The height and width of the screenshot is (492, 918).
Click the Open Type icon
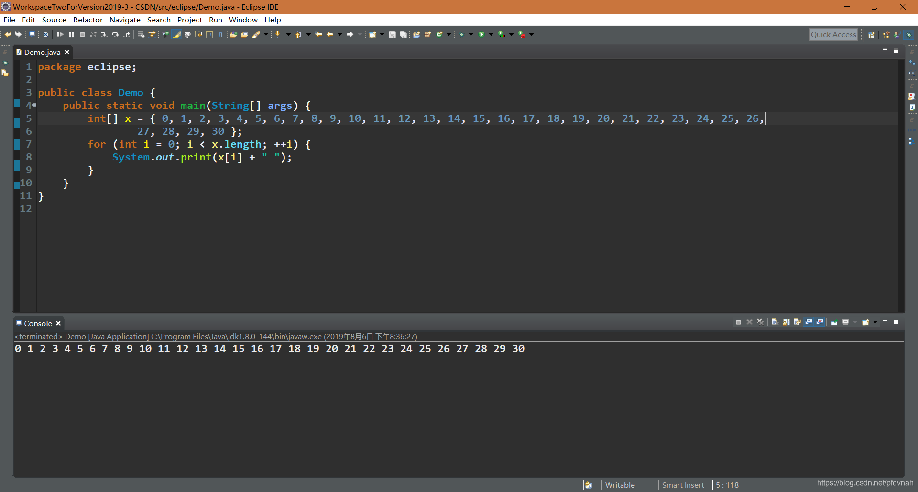233,34
